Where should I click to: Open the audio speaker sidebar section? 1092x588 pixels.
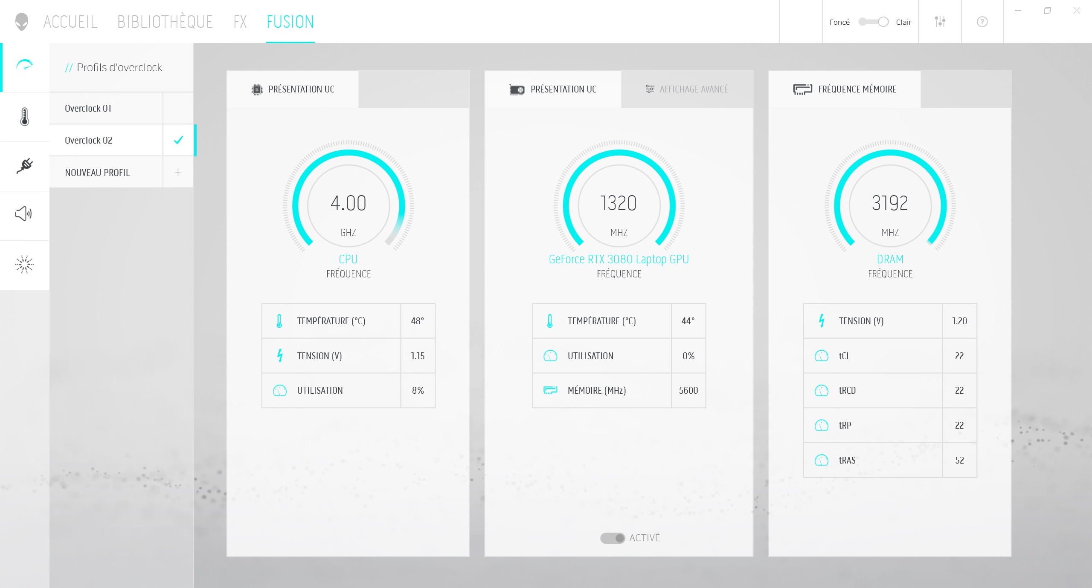point(24,214)
